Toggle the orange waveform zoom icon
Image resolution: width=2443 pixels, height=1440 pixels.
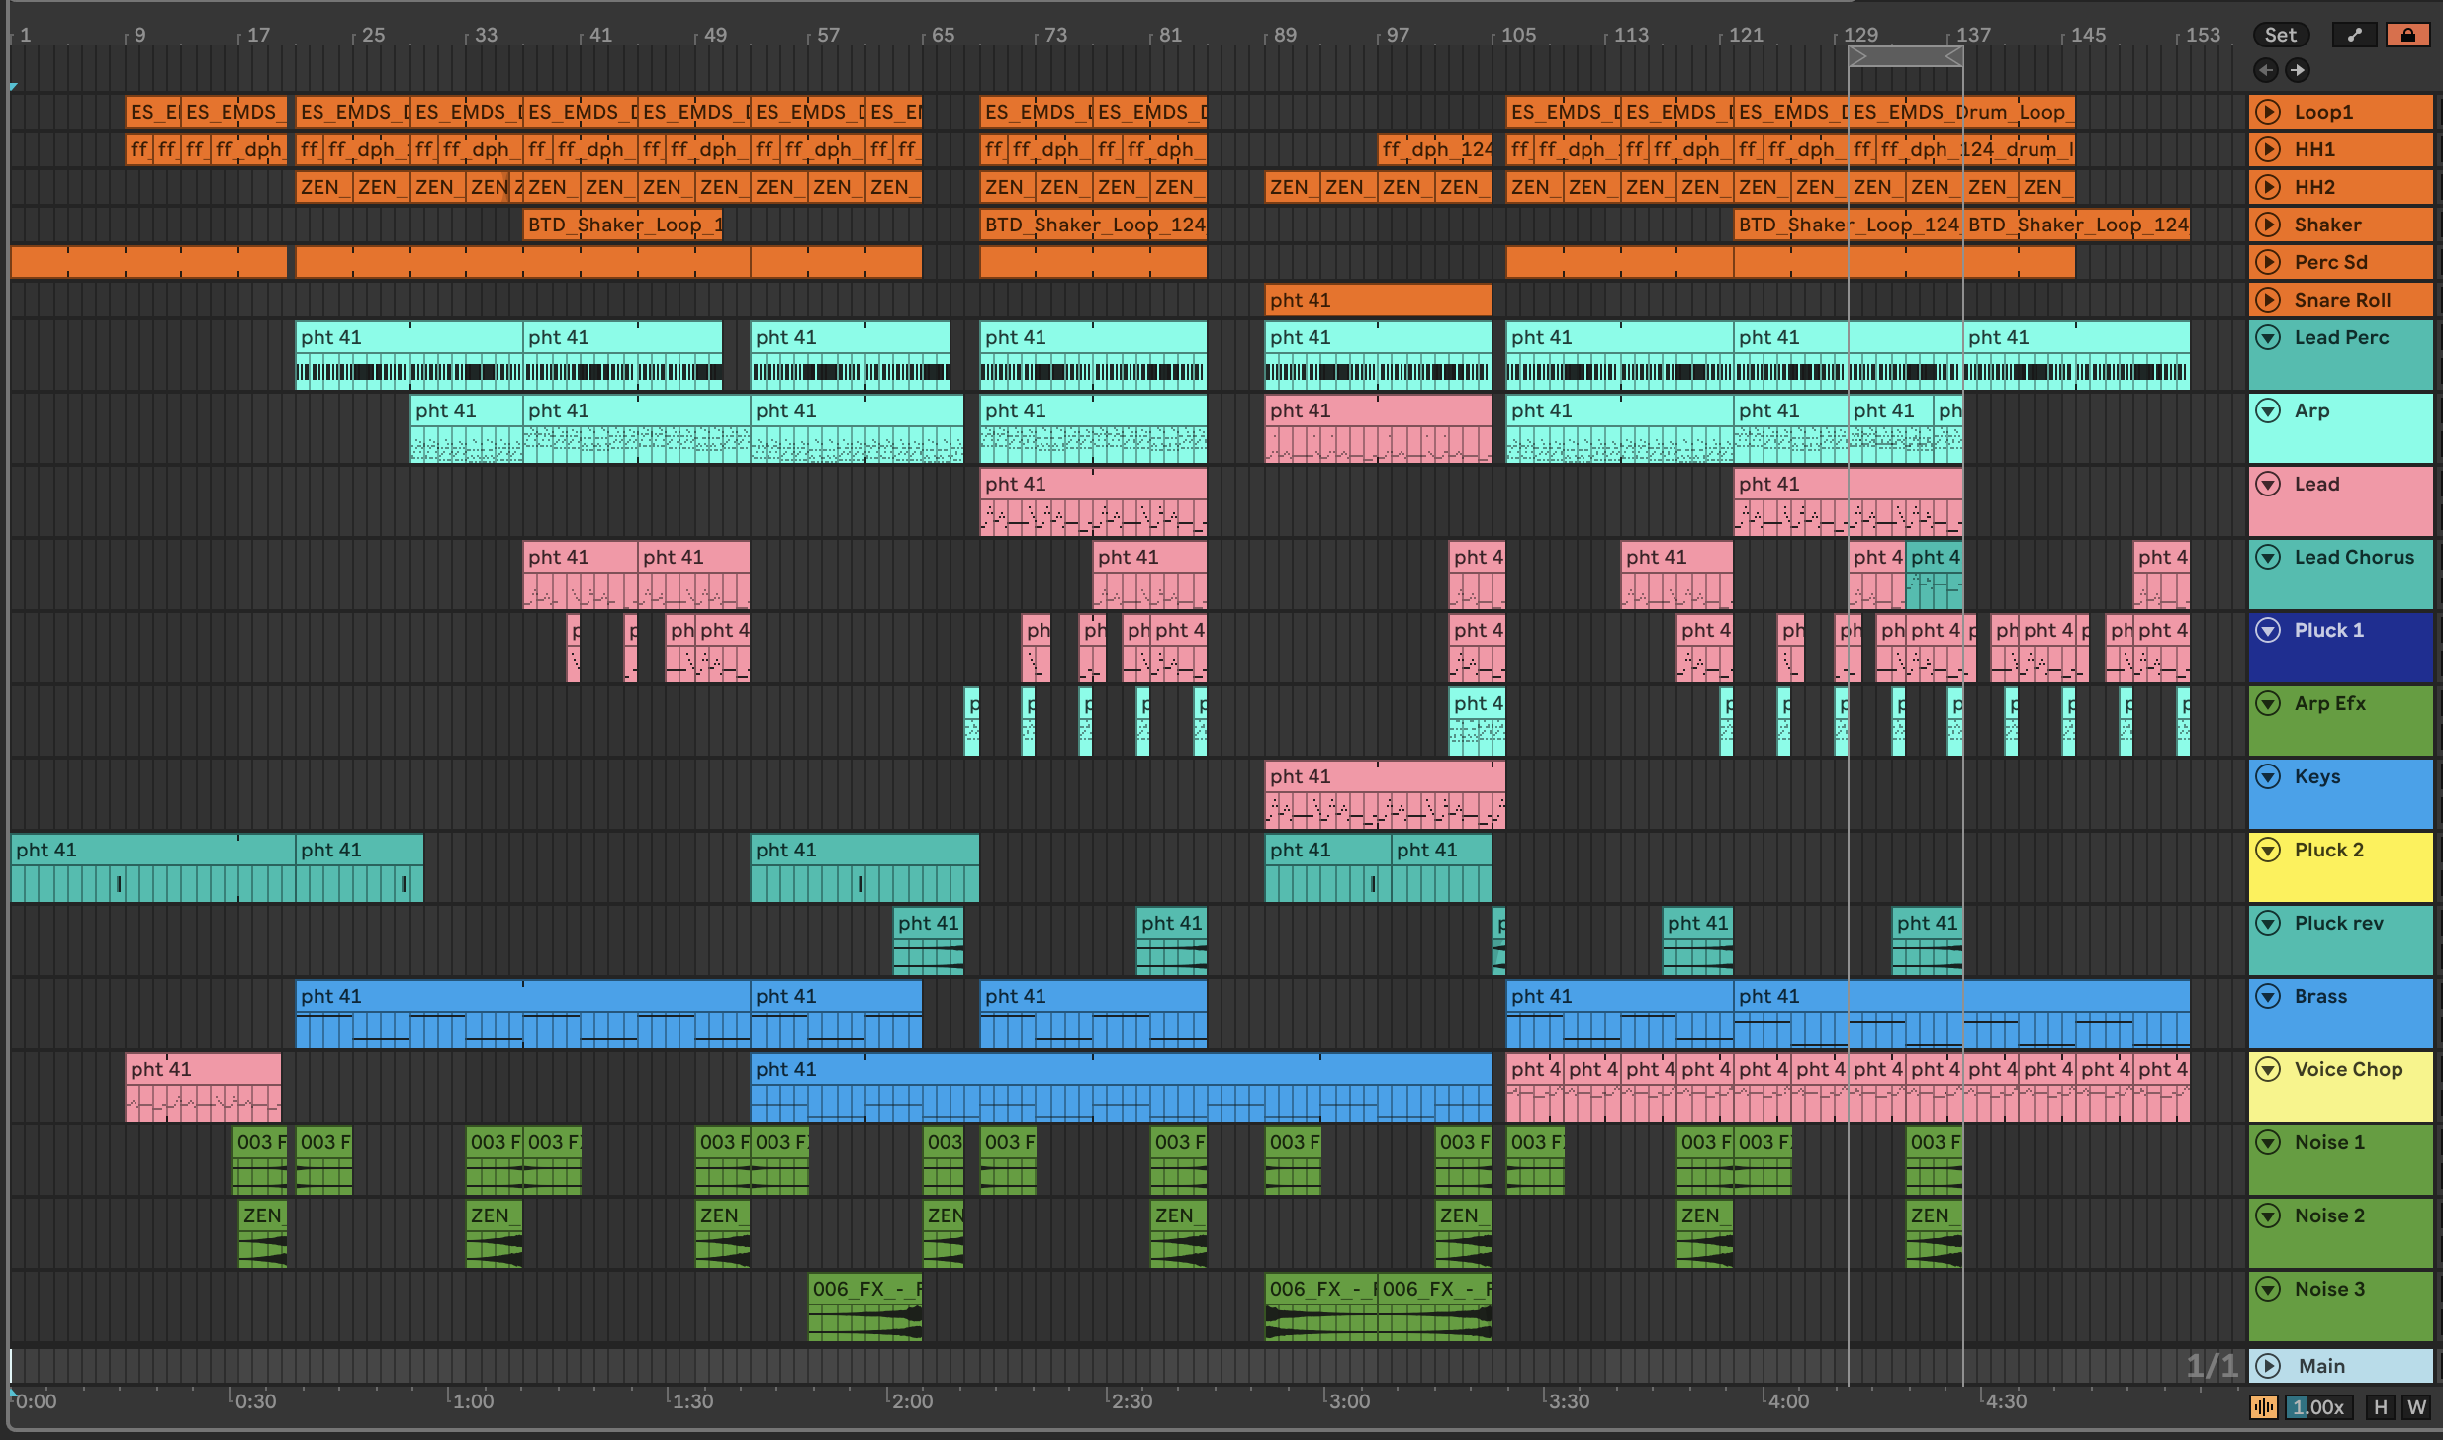[2263, 1407]
